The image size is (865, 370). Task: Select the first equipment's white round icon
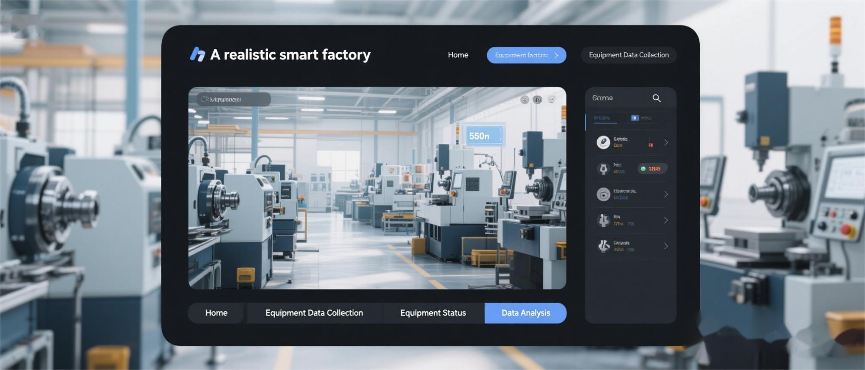603,142
